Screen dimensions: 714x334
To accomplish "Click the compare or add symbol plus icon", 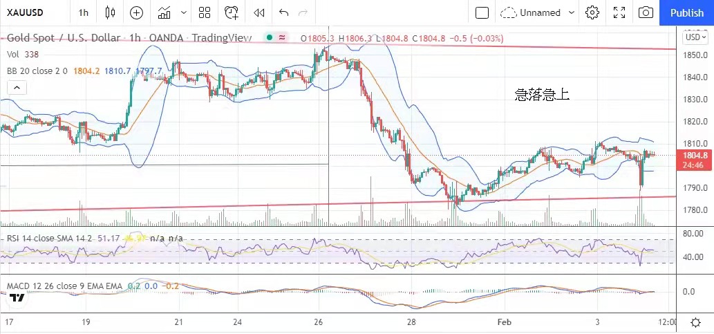I will tap(137, 12).
